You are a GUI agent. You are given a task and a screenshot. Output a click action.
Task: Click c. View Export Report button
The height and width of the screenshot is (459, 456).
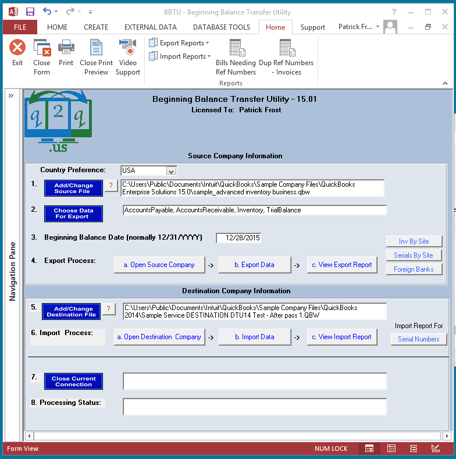click(x=342, y=265)
